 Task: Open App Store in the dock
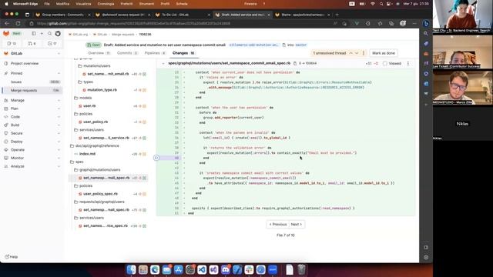[x=178, y=269]
